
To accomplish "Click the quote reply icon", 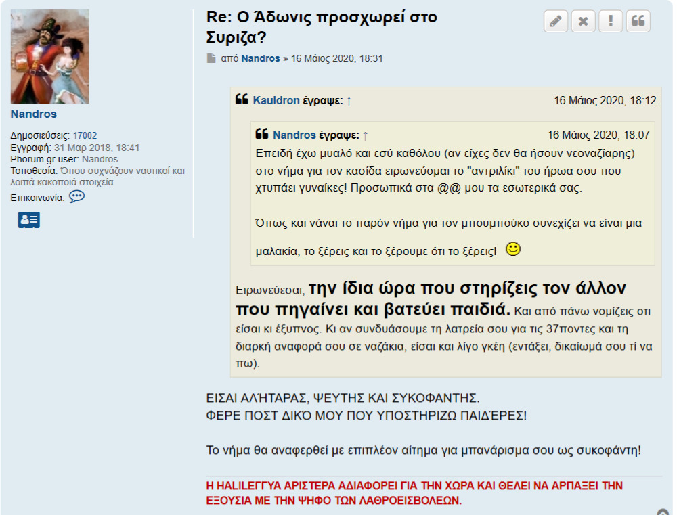I will coord(638,21).
